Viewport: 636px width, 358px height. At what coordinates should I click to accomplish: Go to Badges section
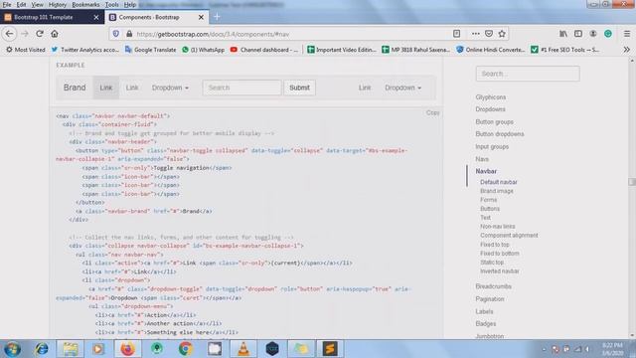(x=486, y=324)
